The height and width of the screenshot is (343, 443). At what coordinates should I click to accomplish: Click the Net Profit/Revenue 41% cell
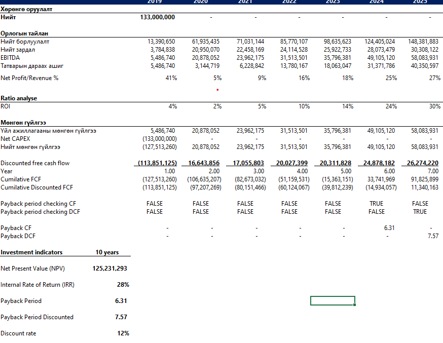[x=170, y=78]
